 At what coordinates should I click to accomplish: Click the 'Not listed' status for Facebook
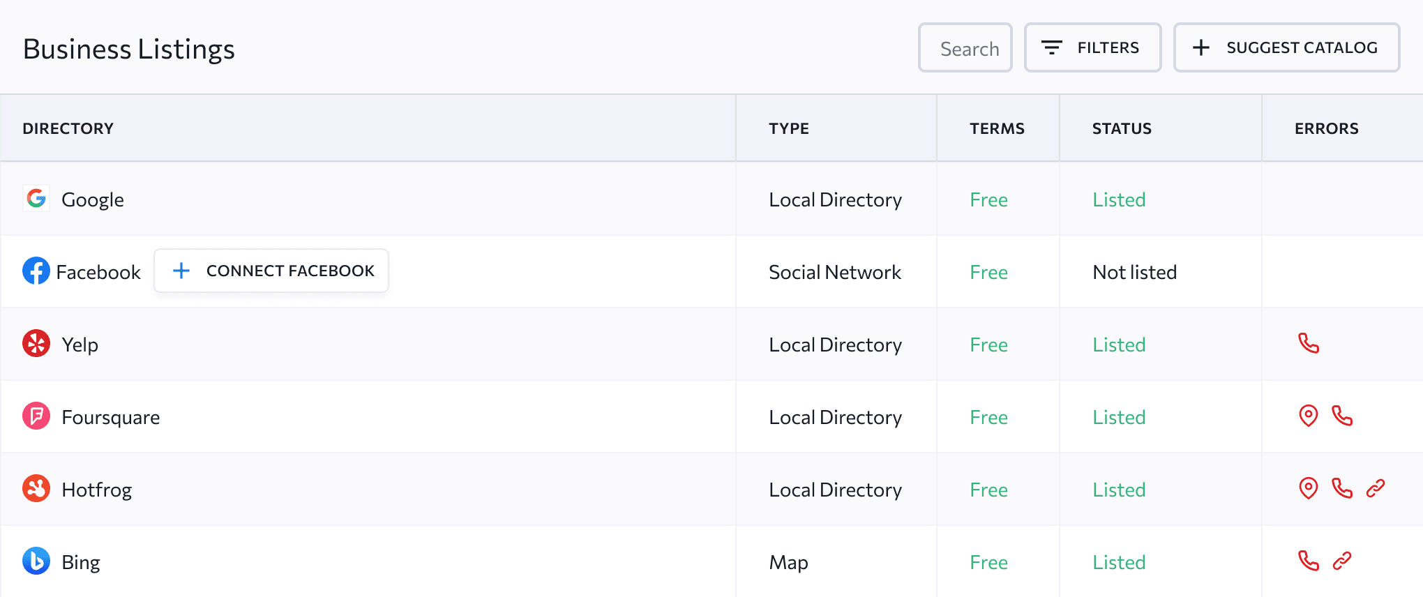(x=1135, y=272)
